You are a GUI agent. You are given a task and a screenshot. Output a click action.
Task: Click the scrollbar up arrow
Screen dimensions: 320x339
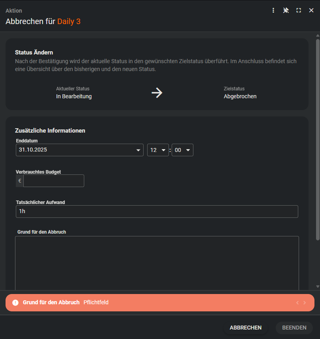click(x=318, y=36)
